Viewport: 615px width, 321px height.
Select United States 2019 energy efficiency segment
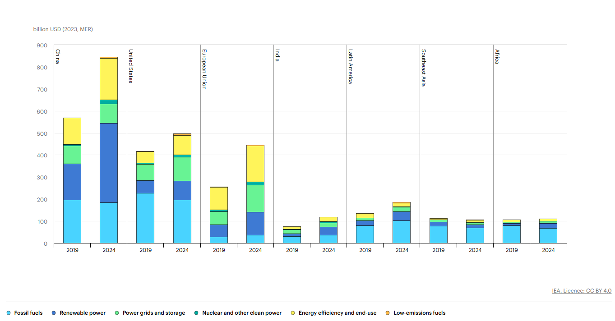(145, 157)
